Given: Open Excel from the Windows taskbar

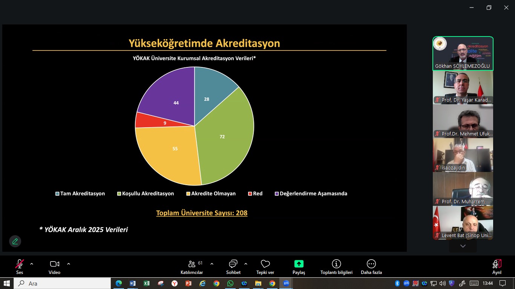Looking at the screenshot, I should (147, 283).
